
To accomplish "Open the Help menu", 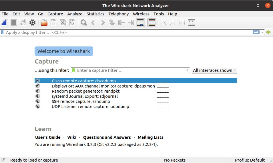I will tap(172, 14).
